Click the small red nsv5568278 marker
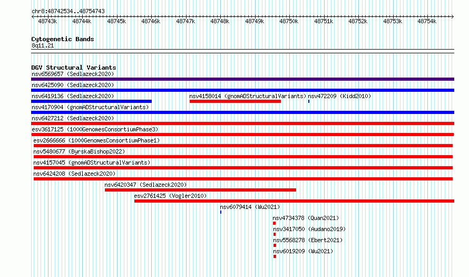The image size is (469, 277). coord(275,245)
